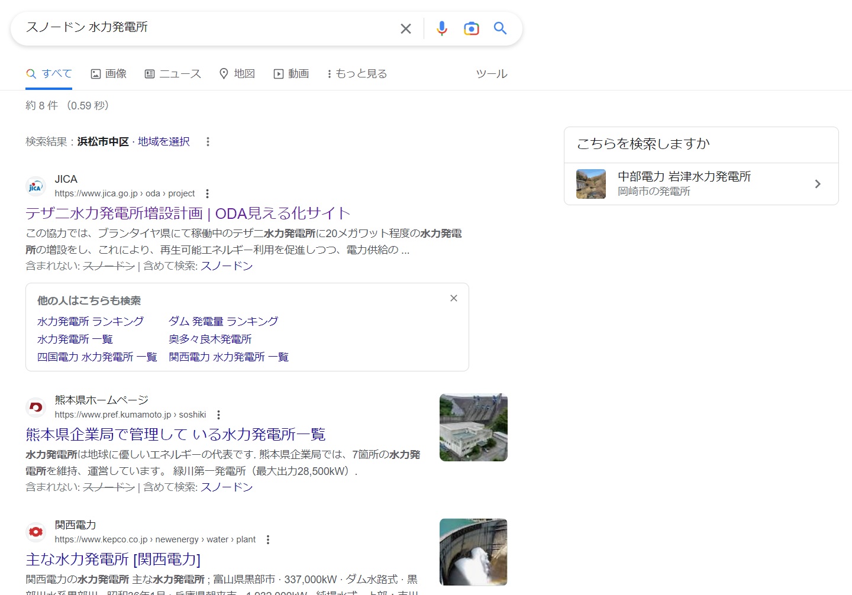Submit the query with the magnifier icon

pos(501,28)
